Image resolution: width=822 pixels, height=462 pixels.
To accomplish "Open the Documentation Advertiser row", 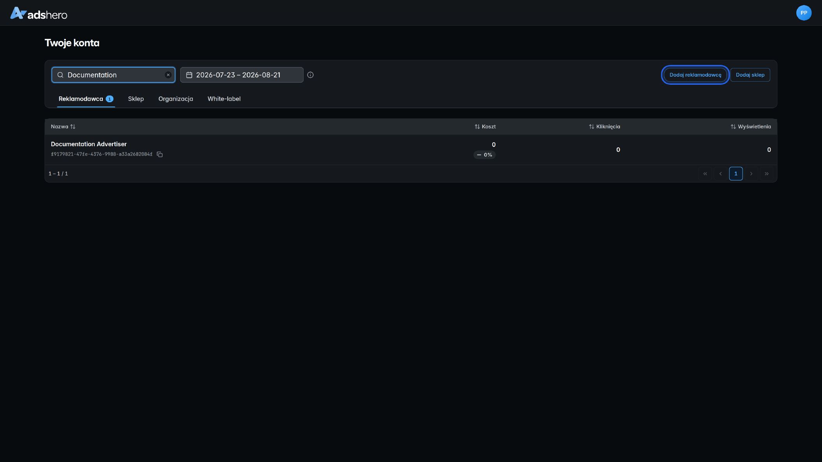I will click(411, 150).
